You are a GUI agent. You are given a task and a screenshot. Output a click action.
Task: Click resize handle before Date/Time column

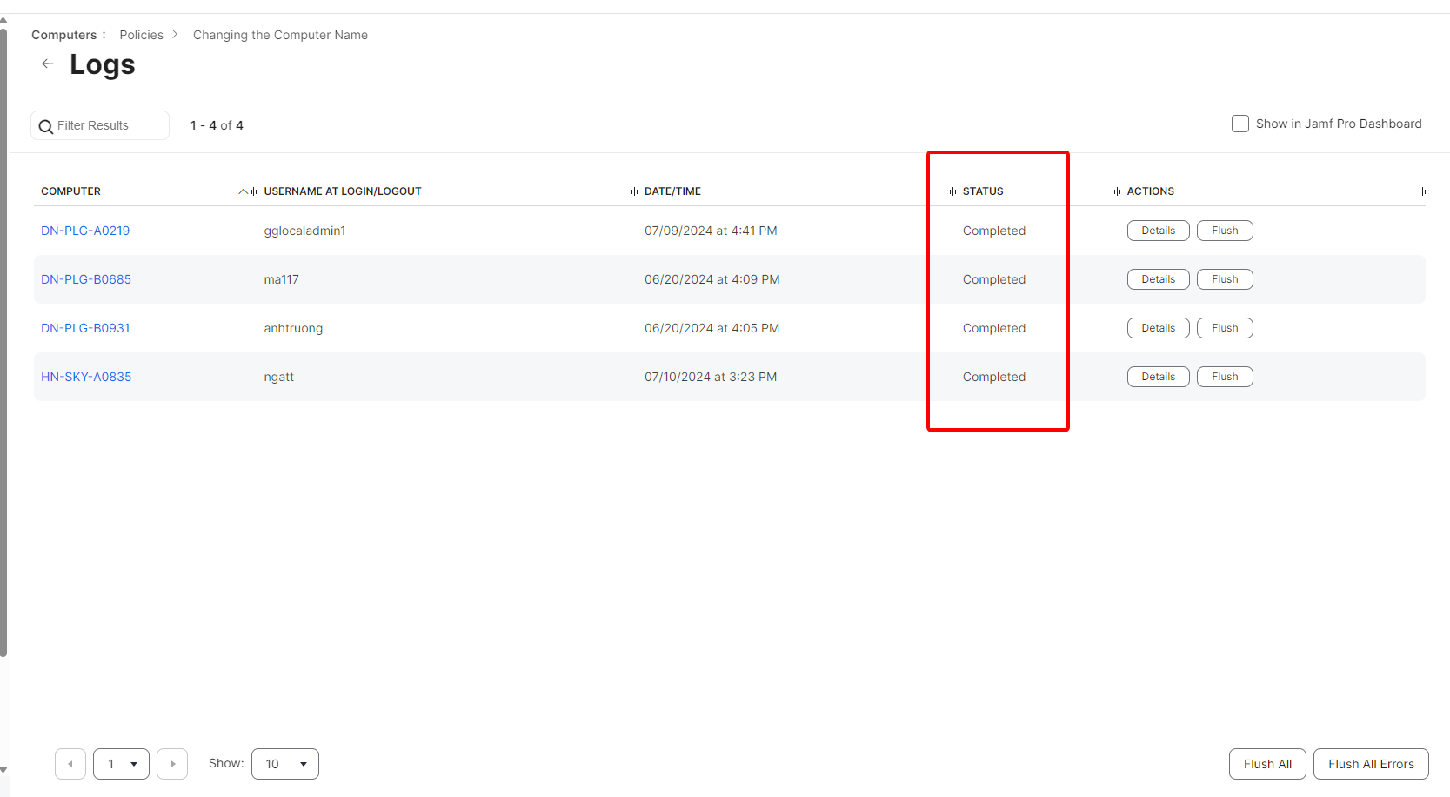634,191
